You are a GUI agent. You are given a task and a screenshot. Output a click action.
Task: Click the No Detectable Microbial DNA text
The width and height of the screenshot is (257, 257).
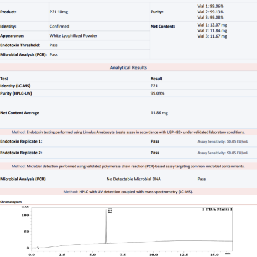(x=134, y=179)
